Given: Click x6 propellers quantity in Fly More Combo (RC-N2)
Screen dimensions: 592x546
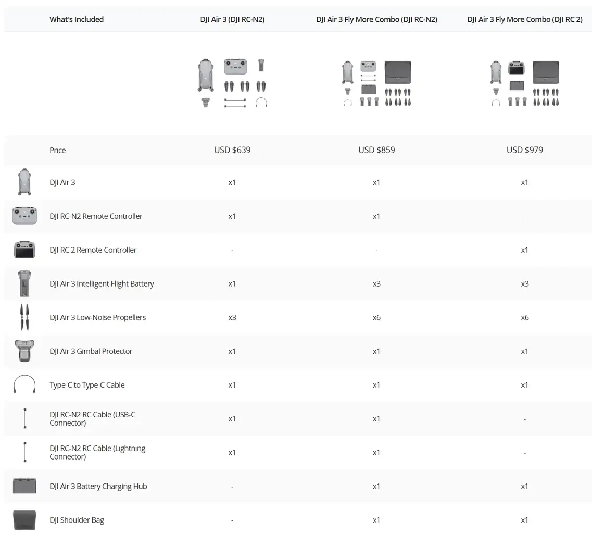Looking at the screenshot, I should (x=377, y=317).
